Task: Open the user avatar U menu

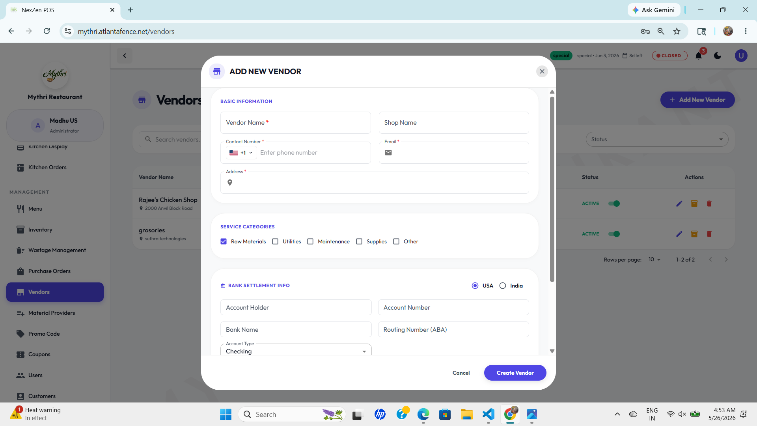Action: point(741,56)
